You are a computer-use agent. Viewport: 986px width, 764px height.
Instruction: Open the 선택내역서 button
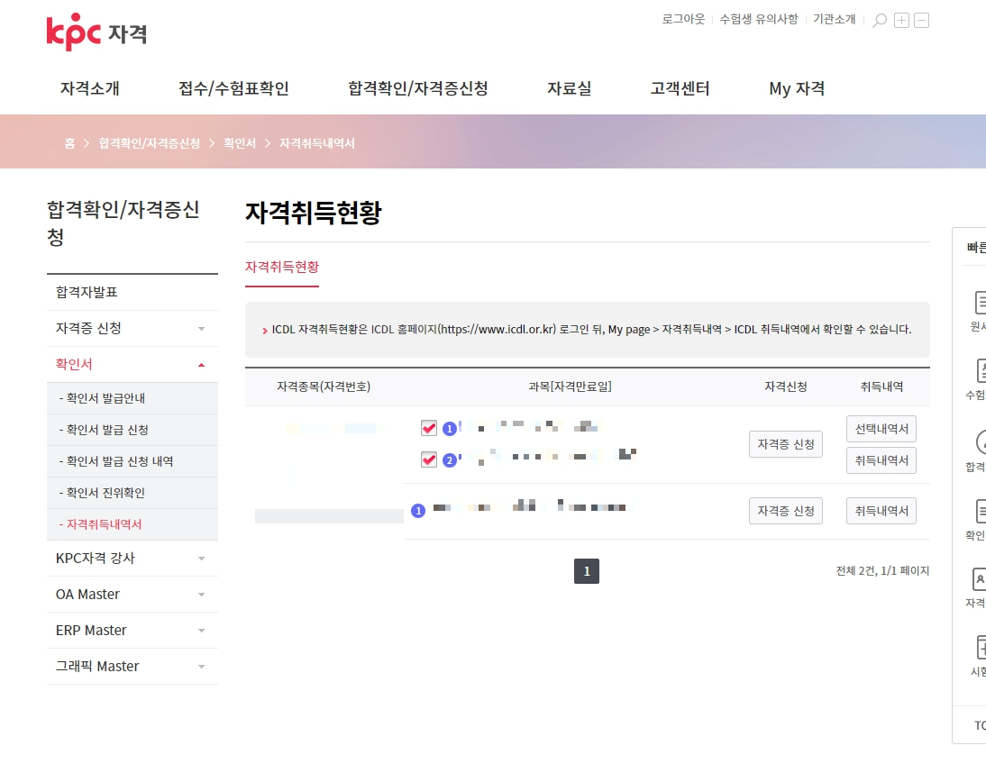coord(881,428)
